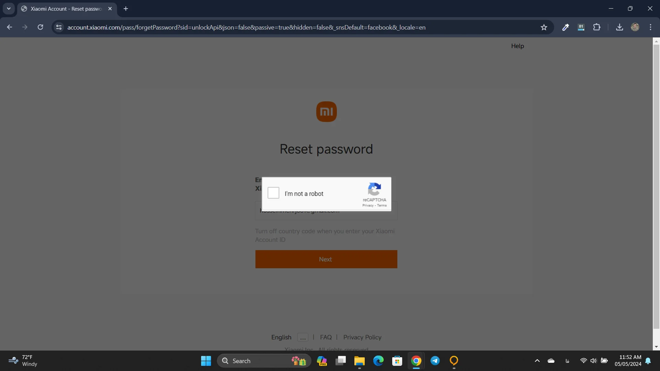This screenshot has width=660, height=371.
Task: View site information icon in address bar
Action: (59, 27)
